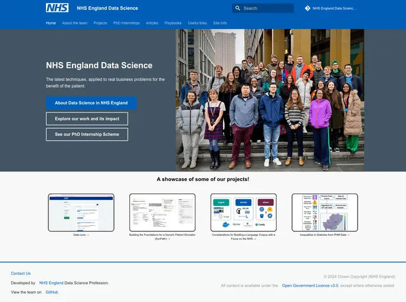Open Inequalities in Diabetes project thumbnail
This screenshot has height=302, width=406.
pos(325,212)
